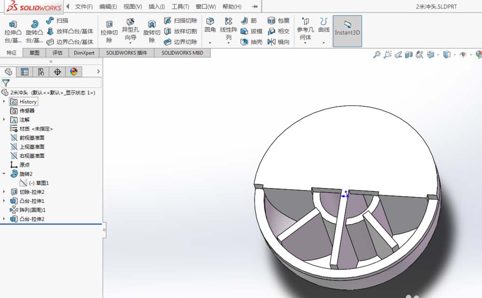Click the Swept Boss (扫描) tool
The width and height of the screenshot is (482, 298).
pyautogui.click(x=57, y=21)
